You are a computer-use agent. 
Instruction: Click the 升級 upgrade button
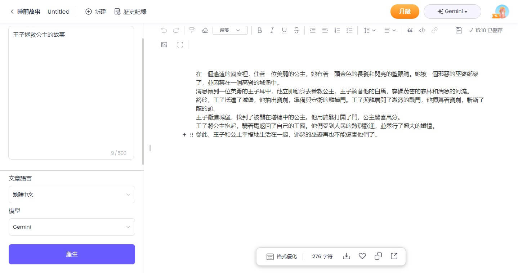click(x=405, y=12)
